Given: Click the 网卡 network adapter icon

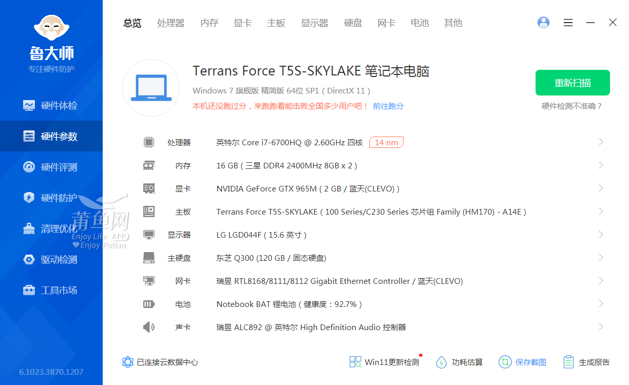Looking at the screenshot, I should (148, 281).
